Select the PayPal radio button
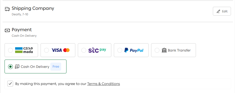Image resolution: width=235 pixels, height=93 pixels. [x=120, y=50]
